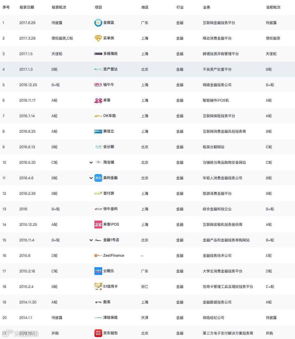Viewport: 295px width, 339px height.
Task: Click the 金微蓝 company logo icon
Action: click(98, 23)
